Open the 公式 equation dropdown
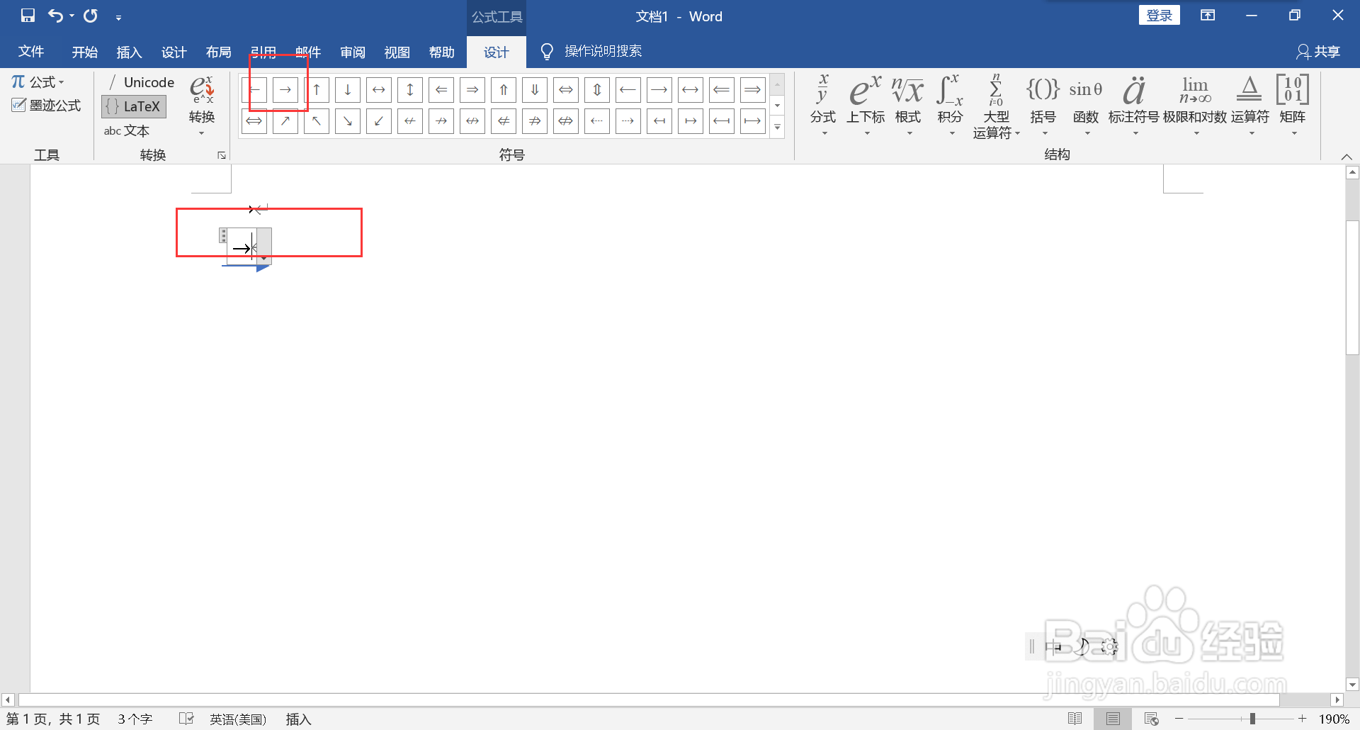 (38, 82)
